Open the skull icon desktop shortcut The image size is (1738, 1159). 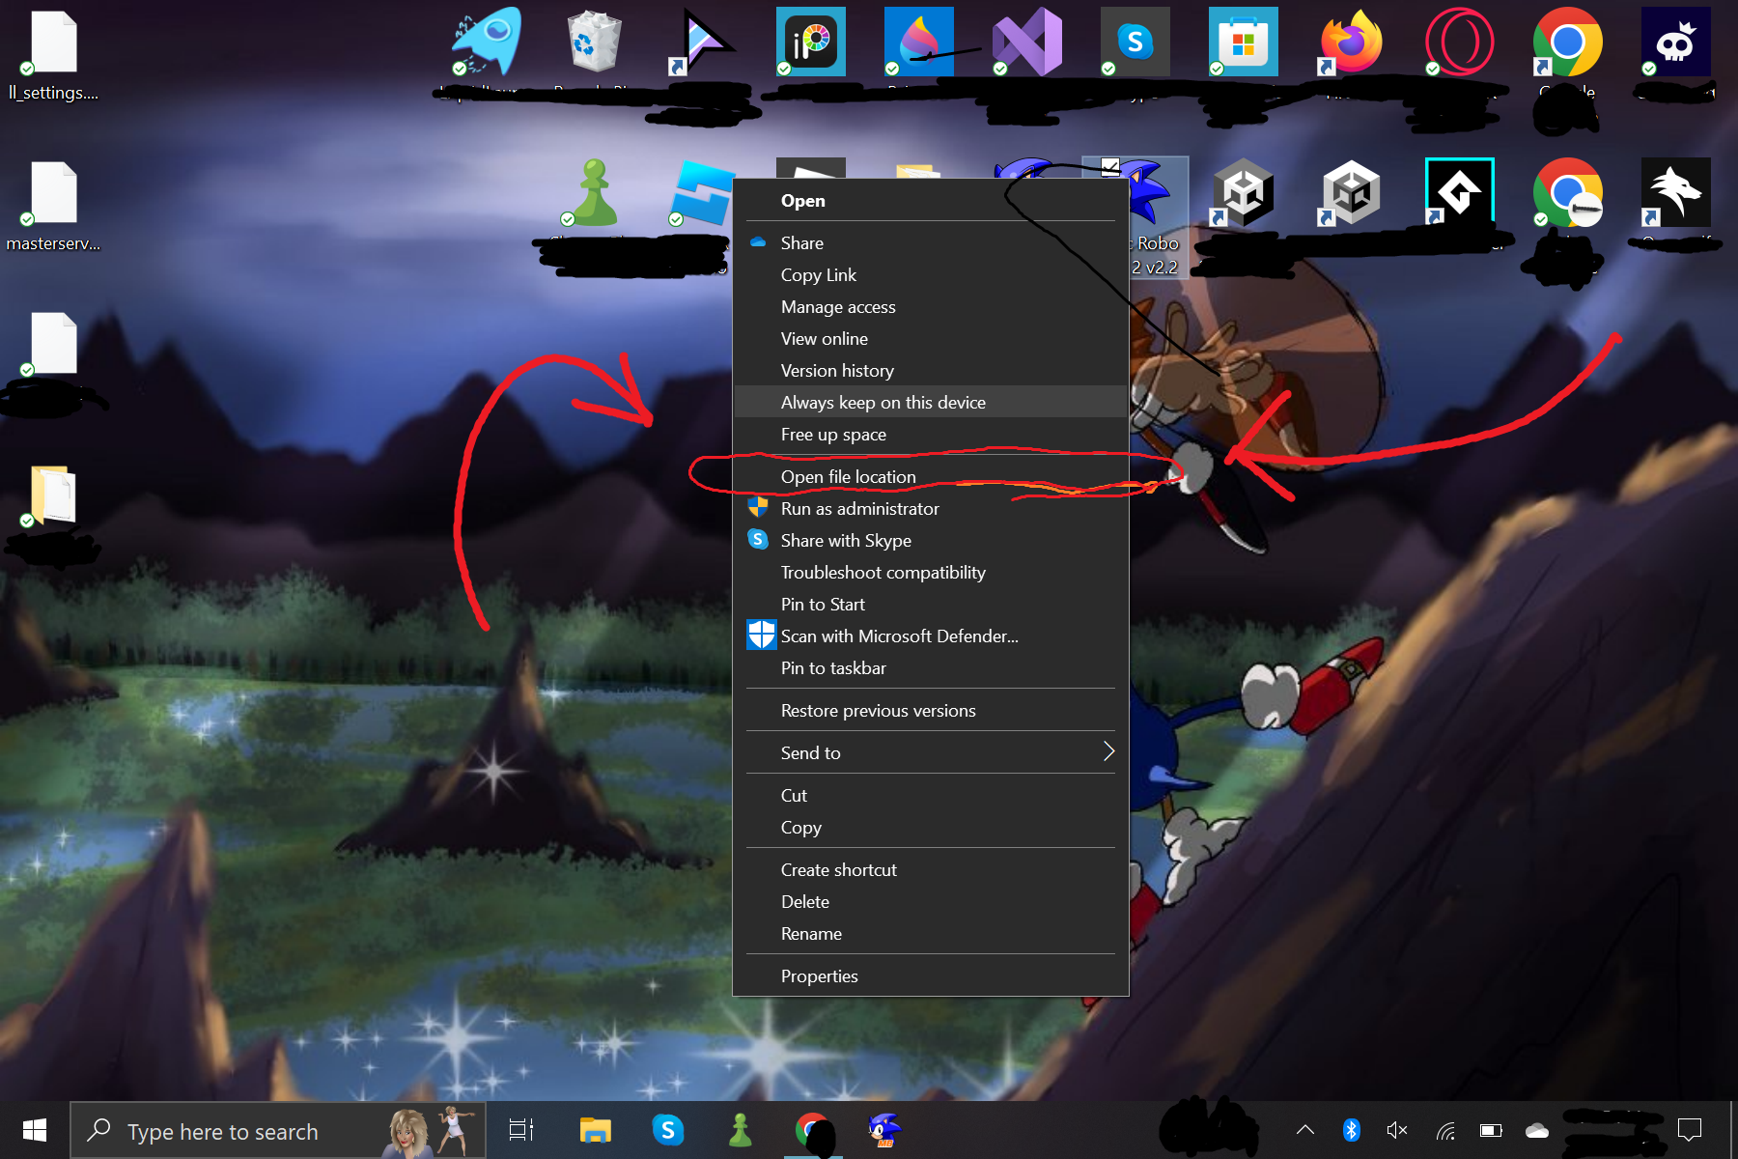coord(1676,42)
